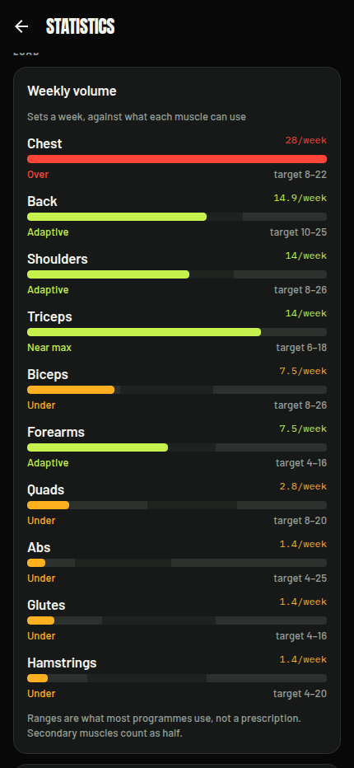354x768 pixels.
Task: Tap the Abs volume bar
Action: pos(177,563)
